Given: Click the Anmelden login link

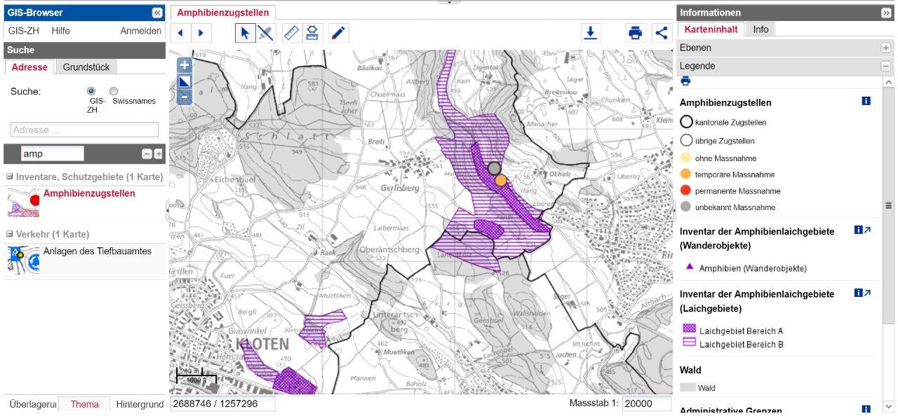Looking at the screenshot, I should 140,31.
